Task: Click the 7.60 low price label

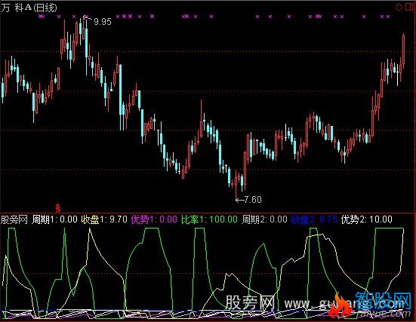Action: tap(253, 199)
